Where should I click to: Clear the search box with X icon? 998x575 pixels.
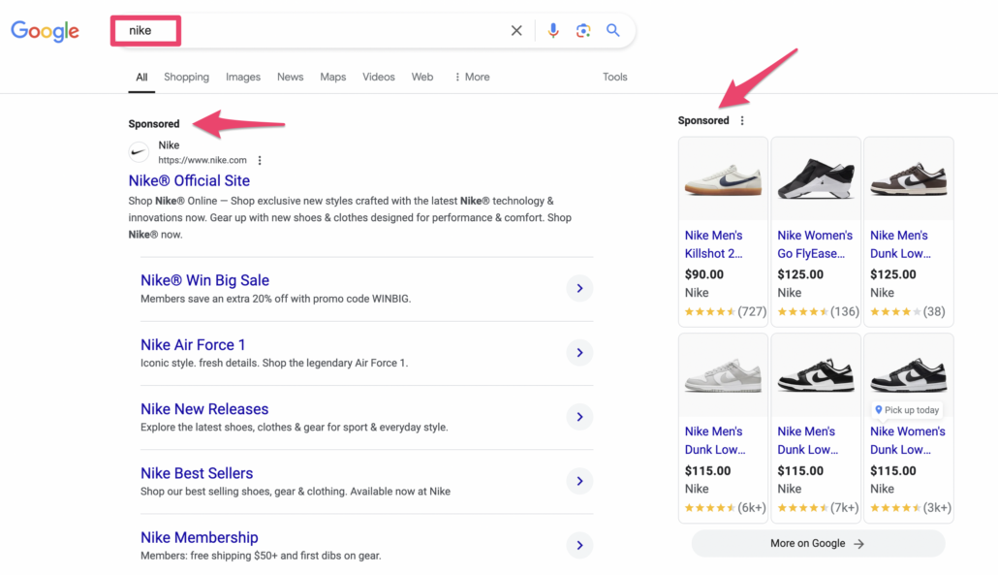click(x=516, y=31)
